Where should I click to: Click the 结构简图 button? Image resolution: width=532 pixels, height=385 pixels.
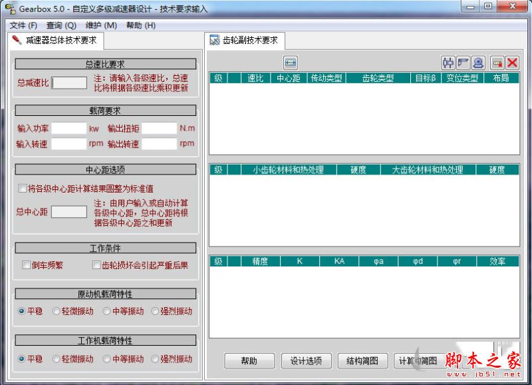pyautogui.click(x=362, y=361)
